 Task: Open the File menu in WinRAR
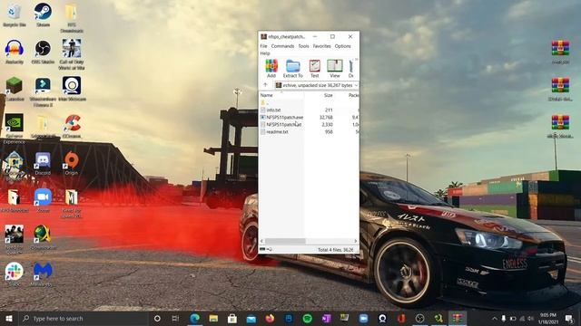pyautogui.click(x=263, y=46)
